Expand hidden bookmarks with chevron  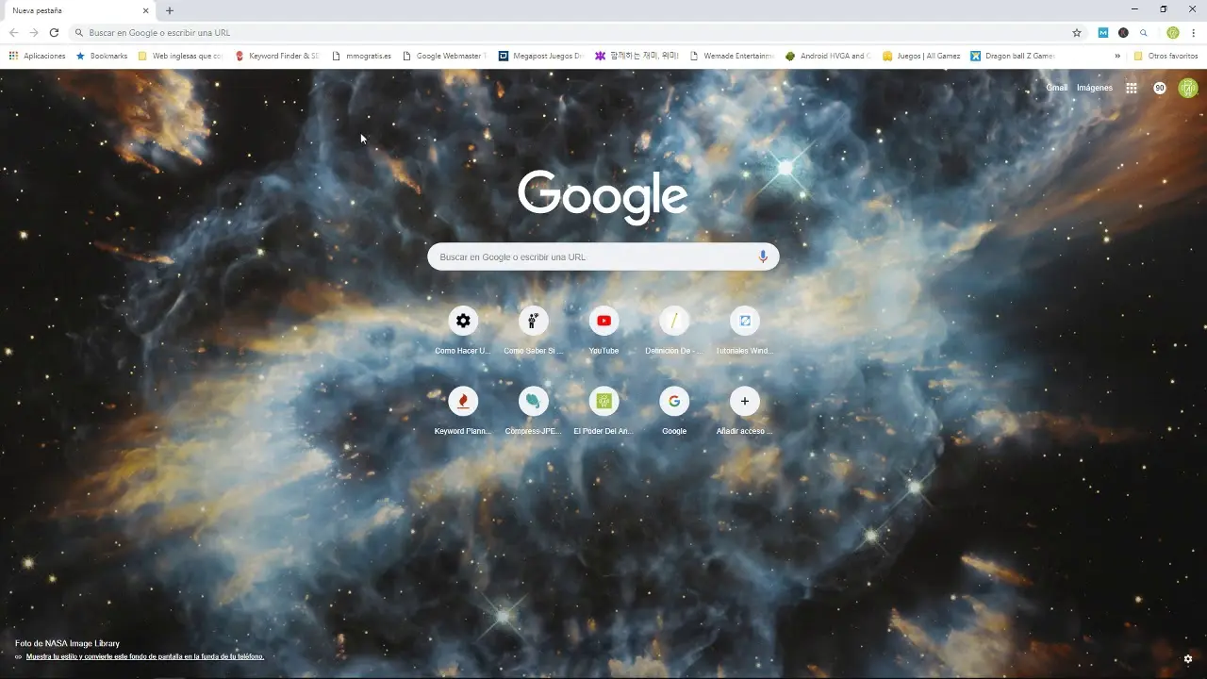pos(1117,56)
